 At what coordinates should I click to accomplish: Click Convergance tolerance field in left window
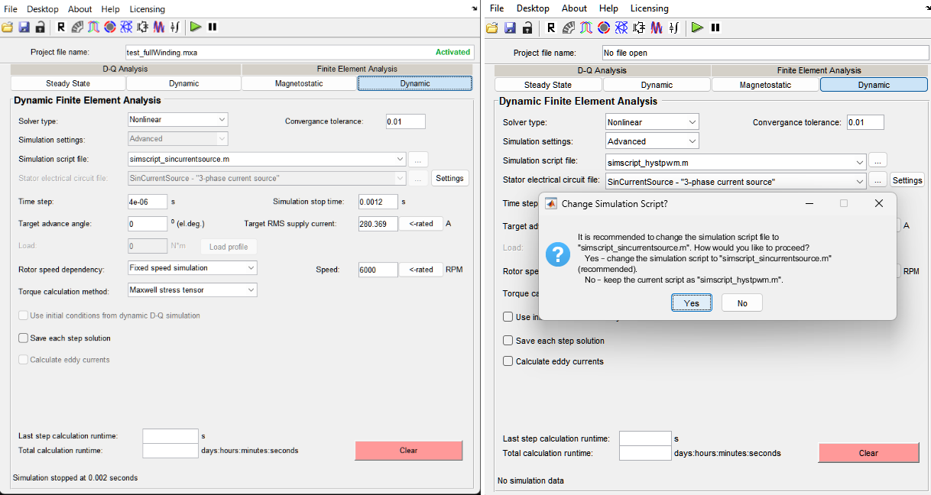click(x=405, y=121)
